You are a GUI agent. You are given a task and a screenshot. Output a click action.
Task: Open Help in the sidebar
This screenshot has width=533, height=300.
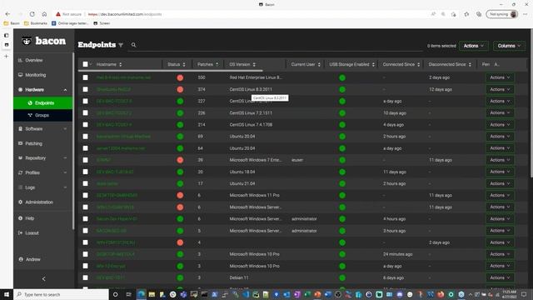tap(26, 218)
